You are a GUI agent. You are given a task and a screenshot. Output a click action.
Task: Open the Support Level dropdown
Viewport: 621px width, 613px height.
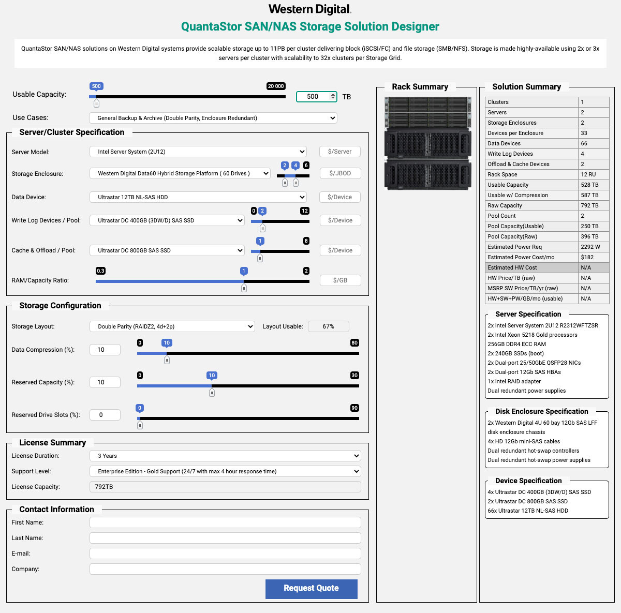(x=225, y=471)
